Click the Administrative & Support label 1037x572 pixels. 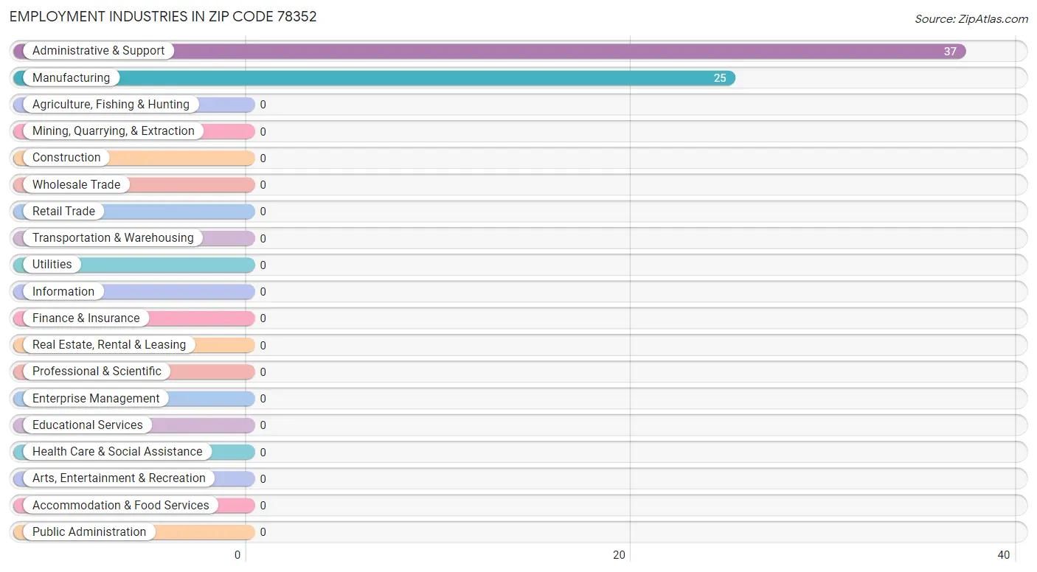98,51
